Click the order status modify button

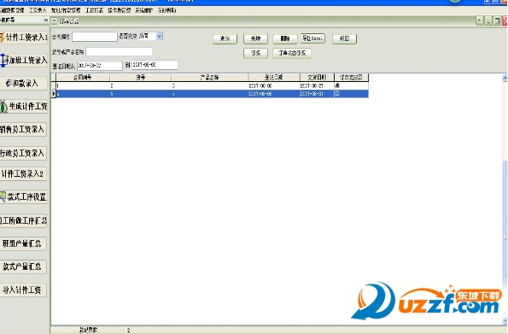[x=292, y=53]
